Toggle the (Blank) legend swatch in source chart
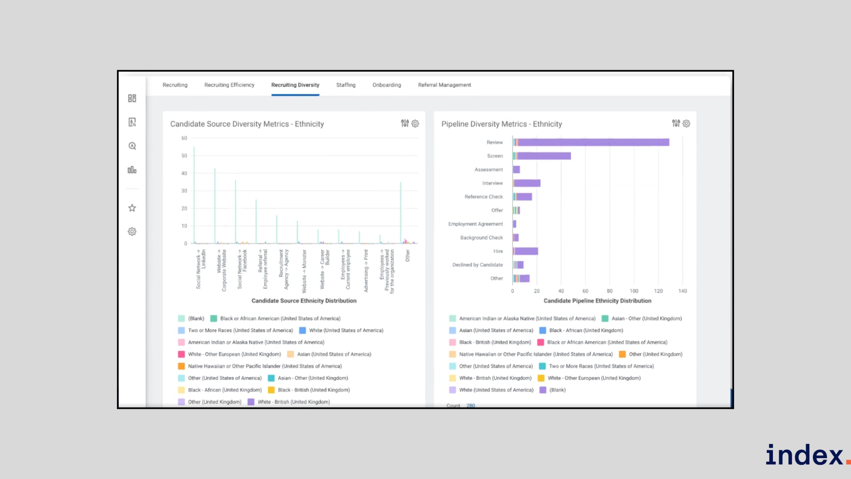 (181, 318)
